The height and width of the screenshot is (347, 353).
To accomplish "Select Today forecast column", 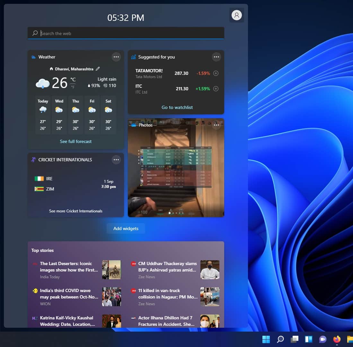I will [43, 115].
